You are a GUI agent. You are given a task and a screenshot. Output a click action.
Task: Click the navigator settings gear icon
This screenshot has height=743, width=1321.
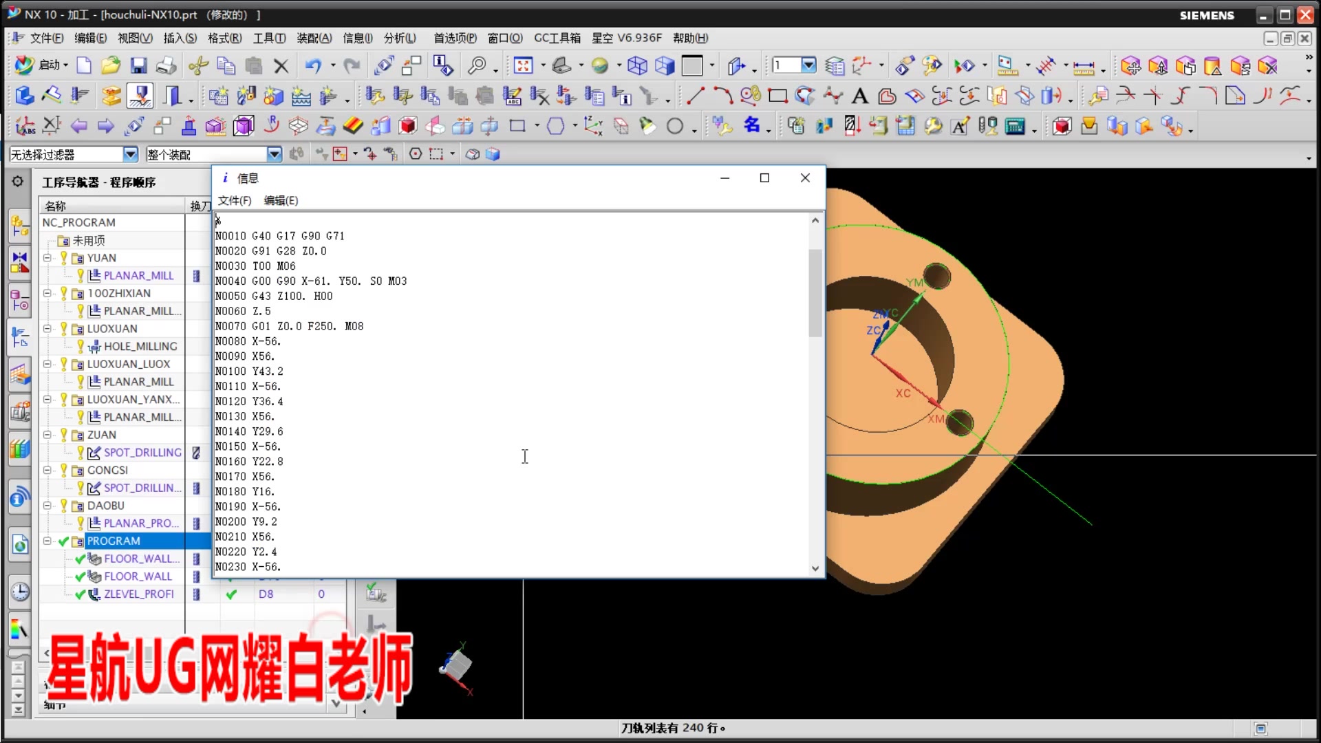click(x=18, y=182)
